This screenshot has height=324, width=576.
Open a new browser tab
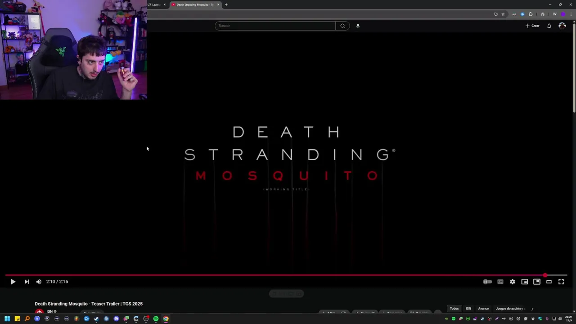coord(226,4)
